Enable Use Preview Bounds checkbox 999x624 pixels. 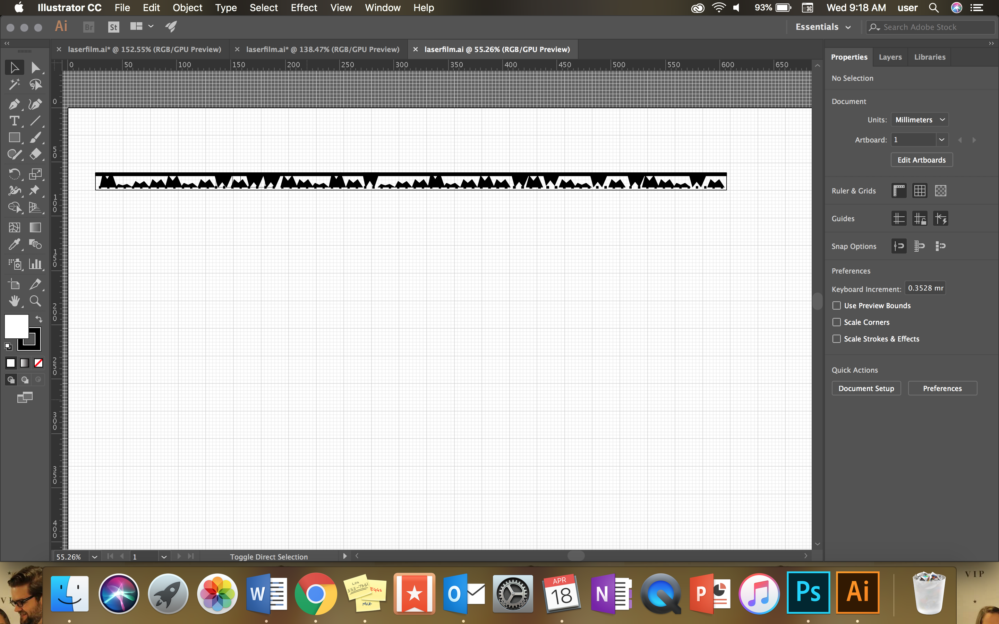pyautogui.click(x=836, y=305)
